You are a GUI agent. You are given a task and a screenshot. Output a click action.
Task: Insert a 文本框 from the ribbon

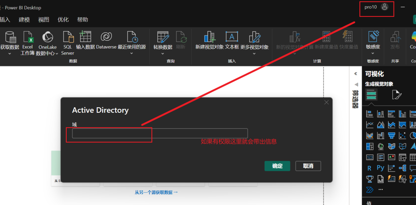point(232,37)
